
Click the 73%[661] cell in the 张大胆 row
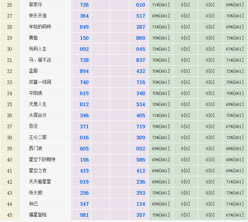235,193
